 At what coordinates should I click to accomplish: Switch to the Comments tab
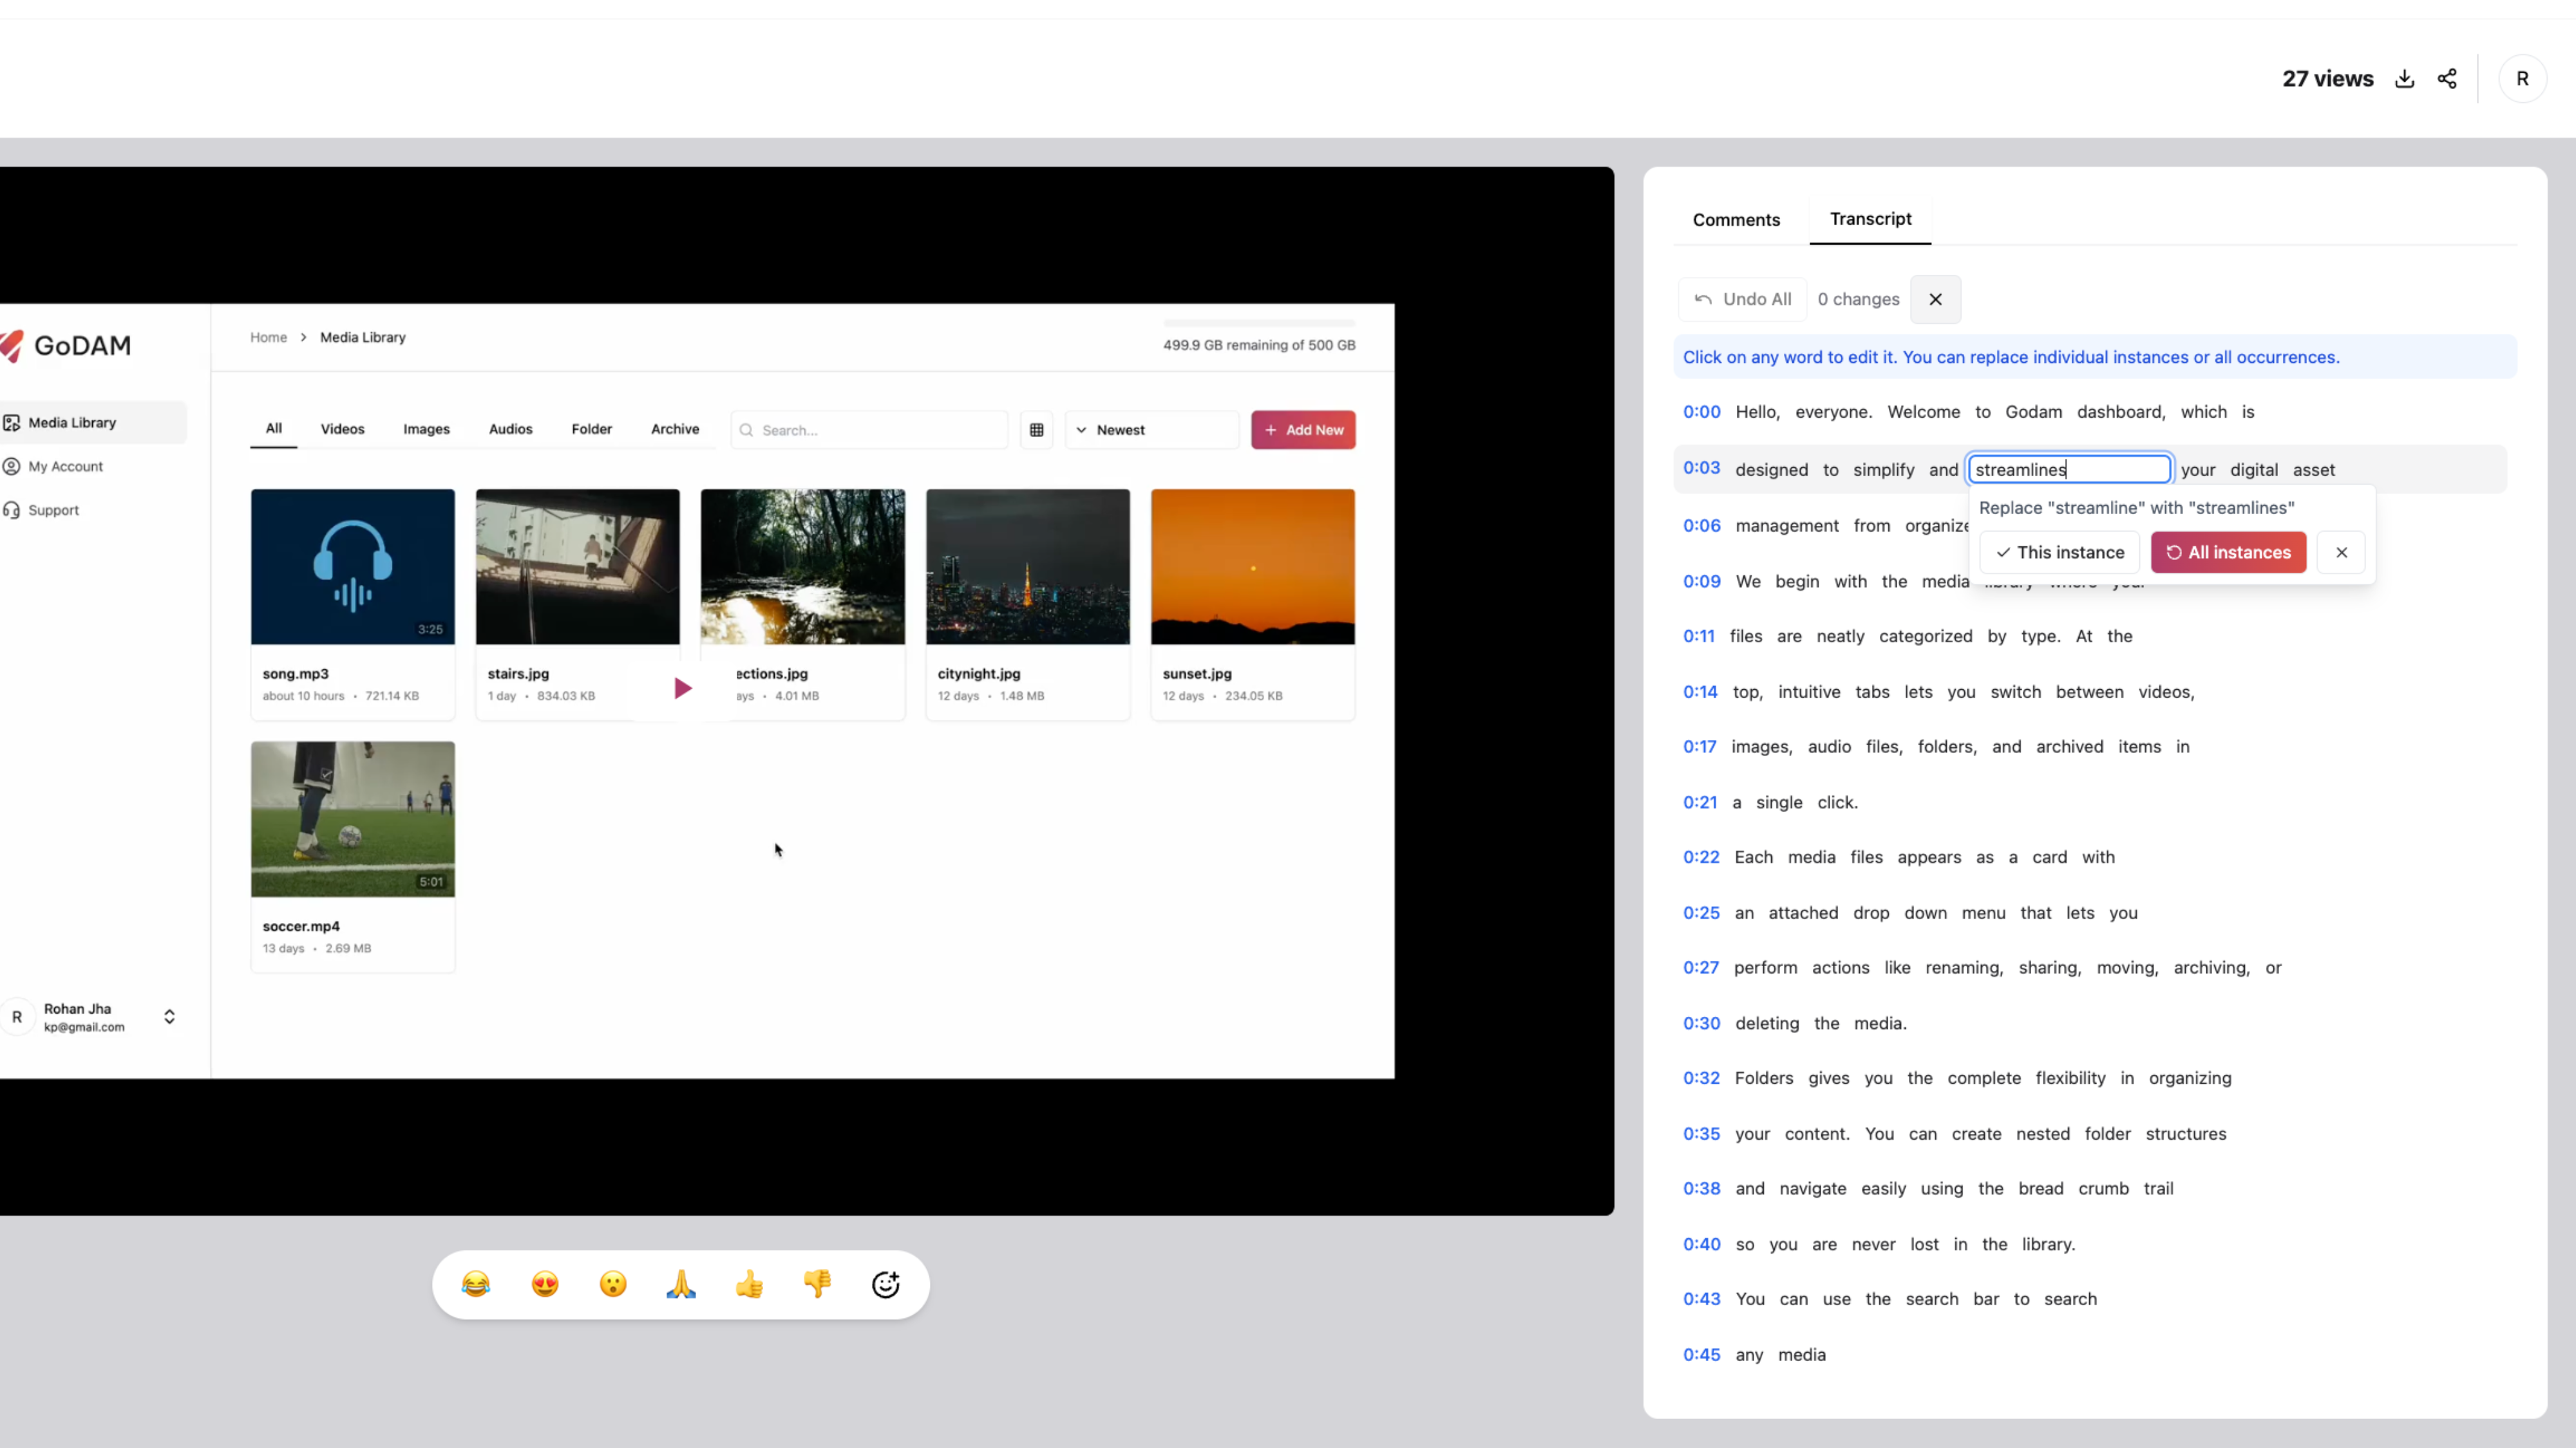point(1736,220)
